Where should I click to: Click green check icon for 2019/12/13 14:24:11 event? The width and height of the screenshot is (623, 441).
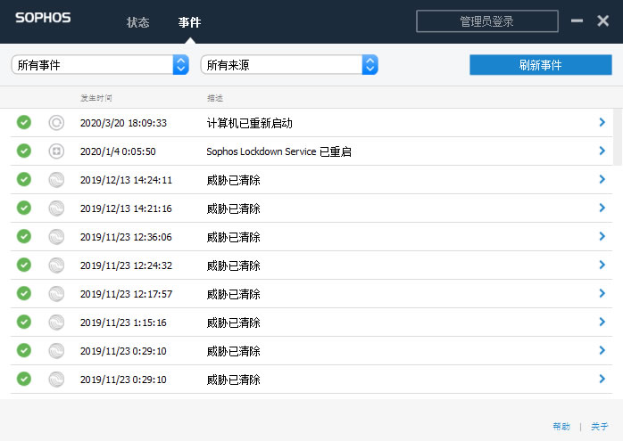coord(24,180)
